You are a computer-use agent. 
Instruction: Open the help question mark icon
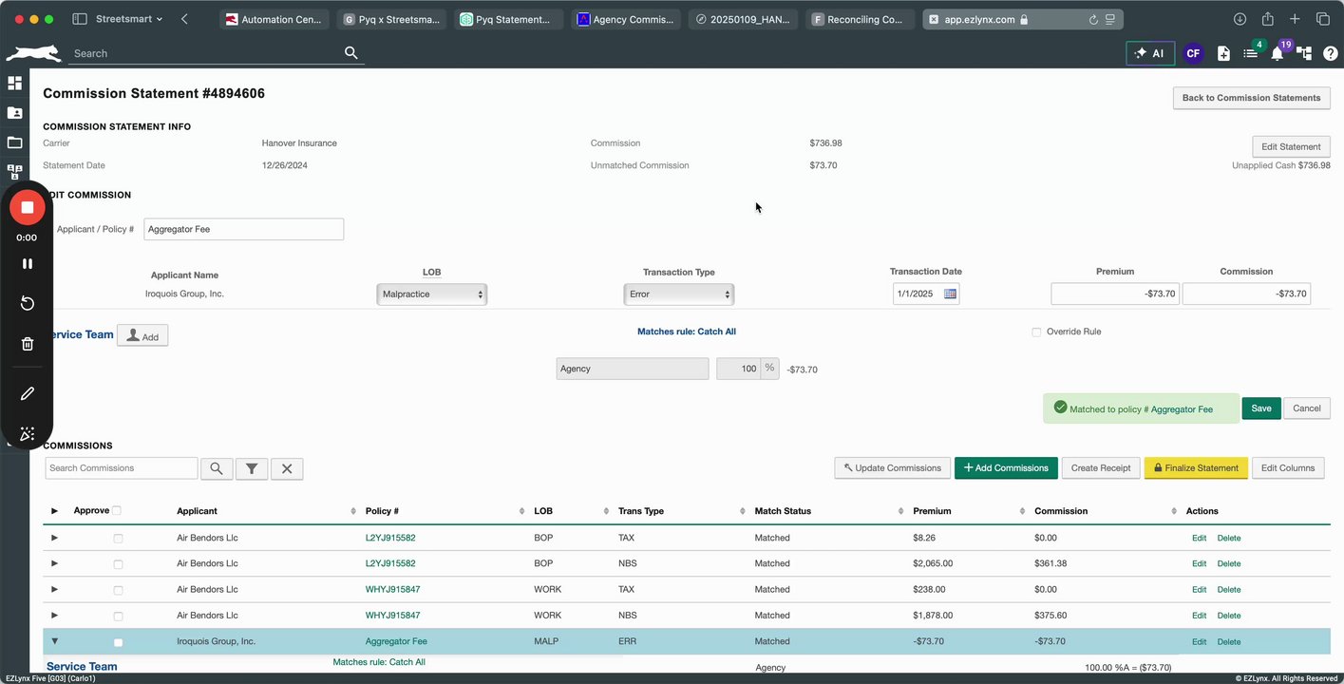tap(1330, 54)
